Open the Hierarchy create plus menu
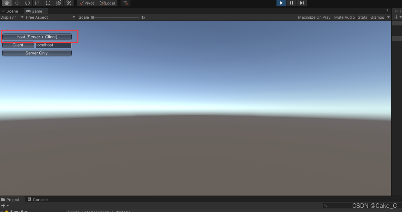 coord(397,17)
